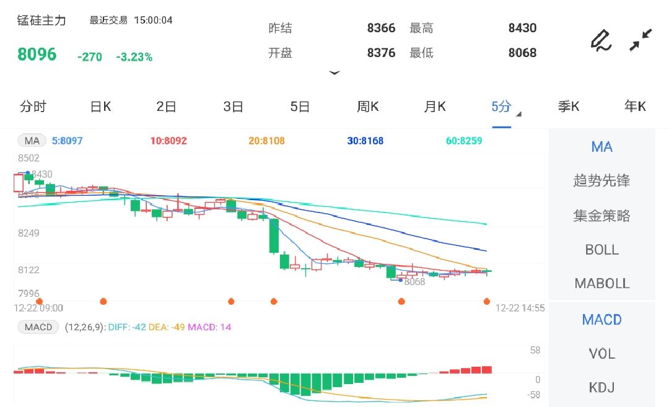Select the 5日 chart tab

coord(300,106)
